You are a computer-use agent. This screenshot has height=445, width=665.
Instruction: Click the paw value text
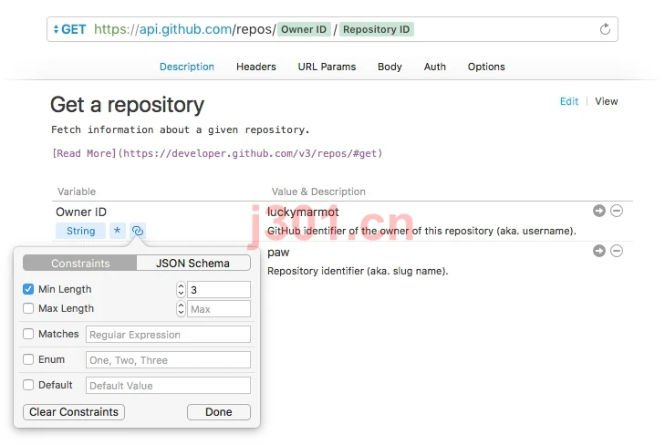278,253
